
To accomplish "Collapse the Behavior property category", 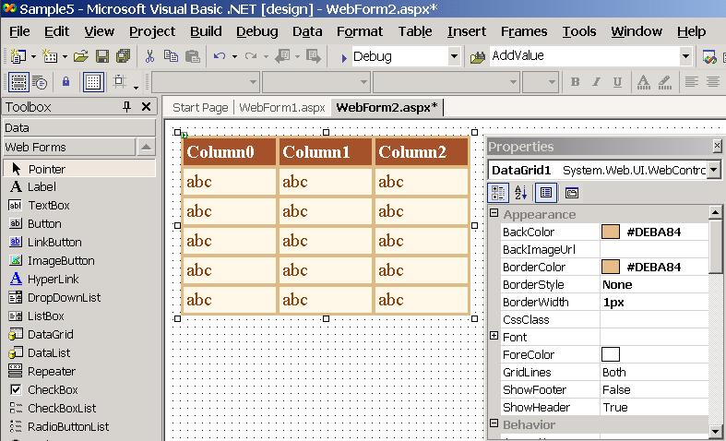I will (494, 423).
